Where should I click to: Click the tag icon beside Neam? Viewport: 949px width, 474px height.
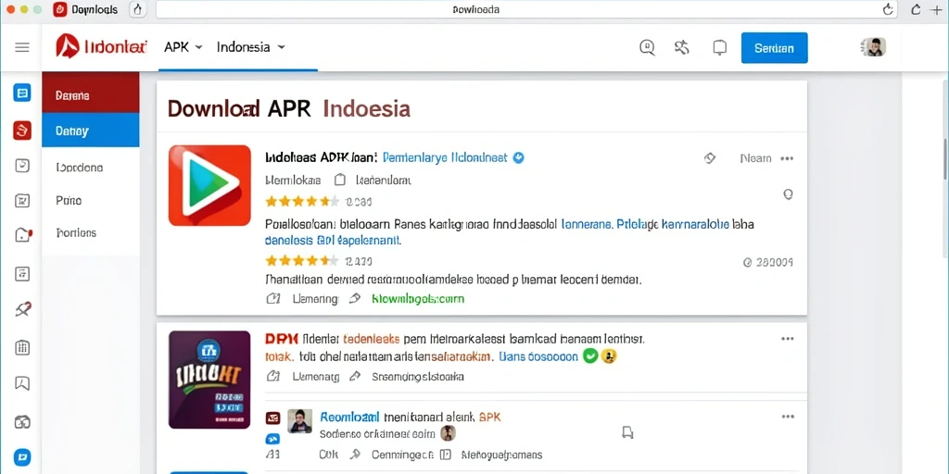(x=710, y=158)
